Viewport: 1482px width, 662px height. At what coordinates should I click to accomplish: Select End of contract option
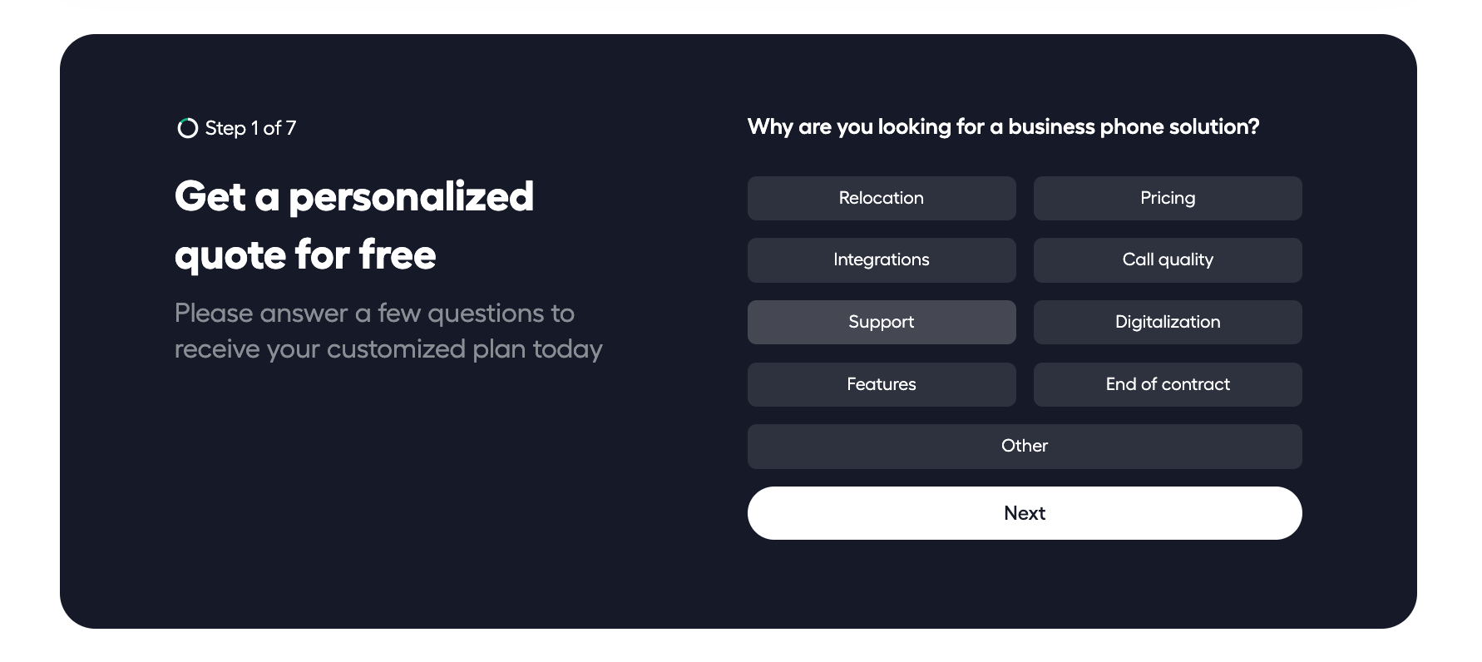1168,384
